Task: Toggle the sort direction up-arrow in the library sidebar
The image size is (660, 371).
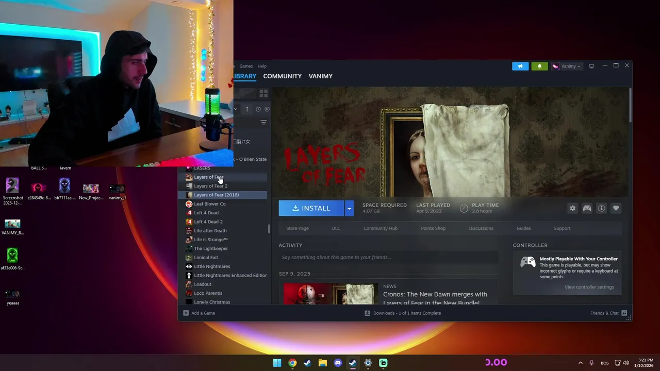Action: coord(247,109)
